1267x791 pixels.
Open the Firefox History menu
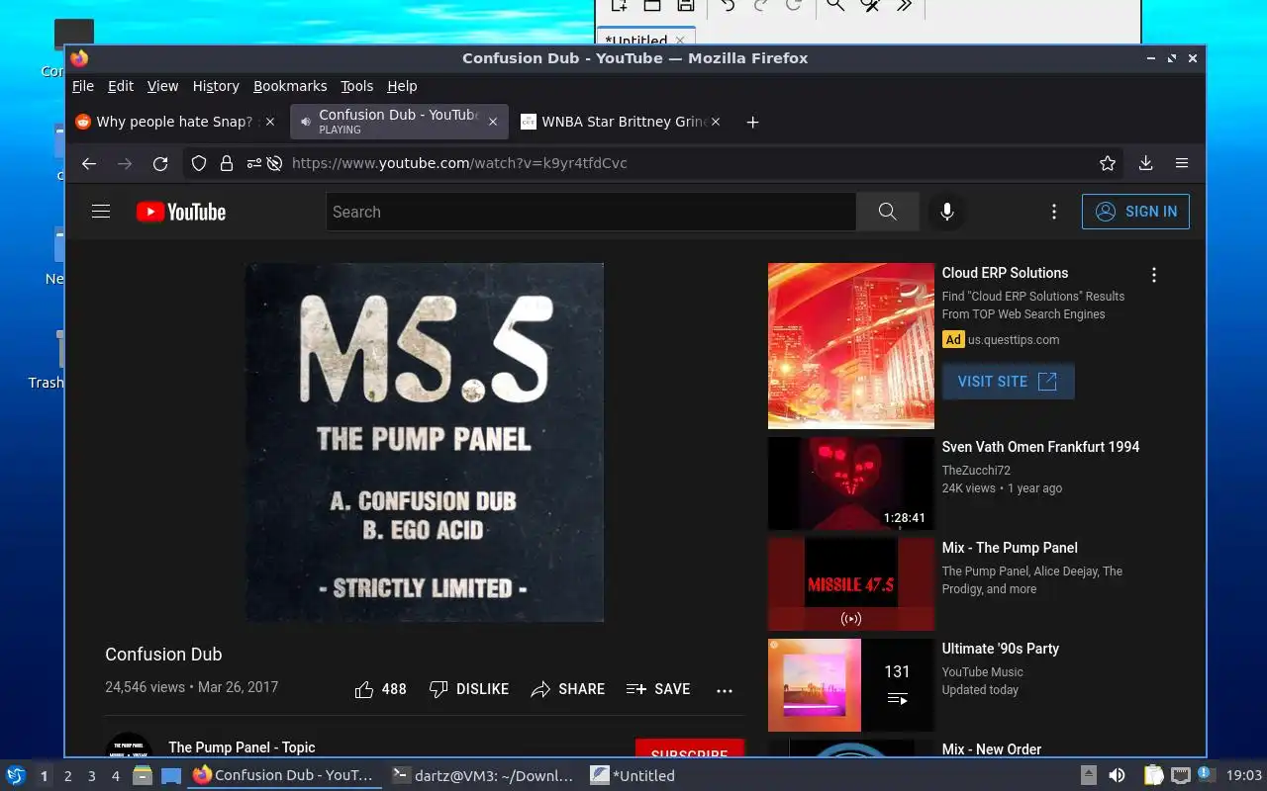[x=216, y=86]
